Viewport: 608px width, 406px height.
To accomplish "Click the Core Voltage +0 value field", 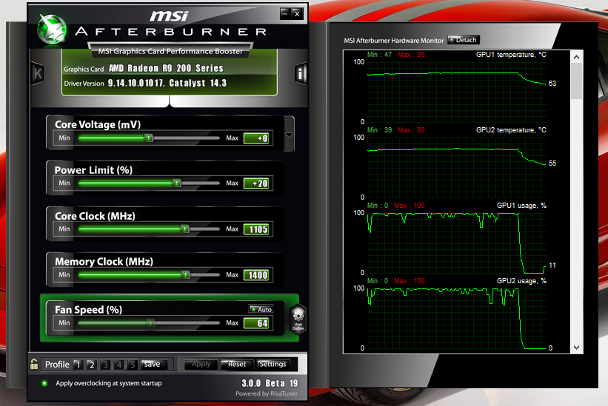I will pos(256,138).
